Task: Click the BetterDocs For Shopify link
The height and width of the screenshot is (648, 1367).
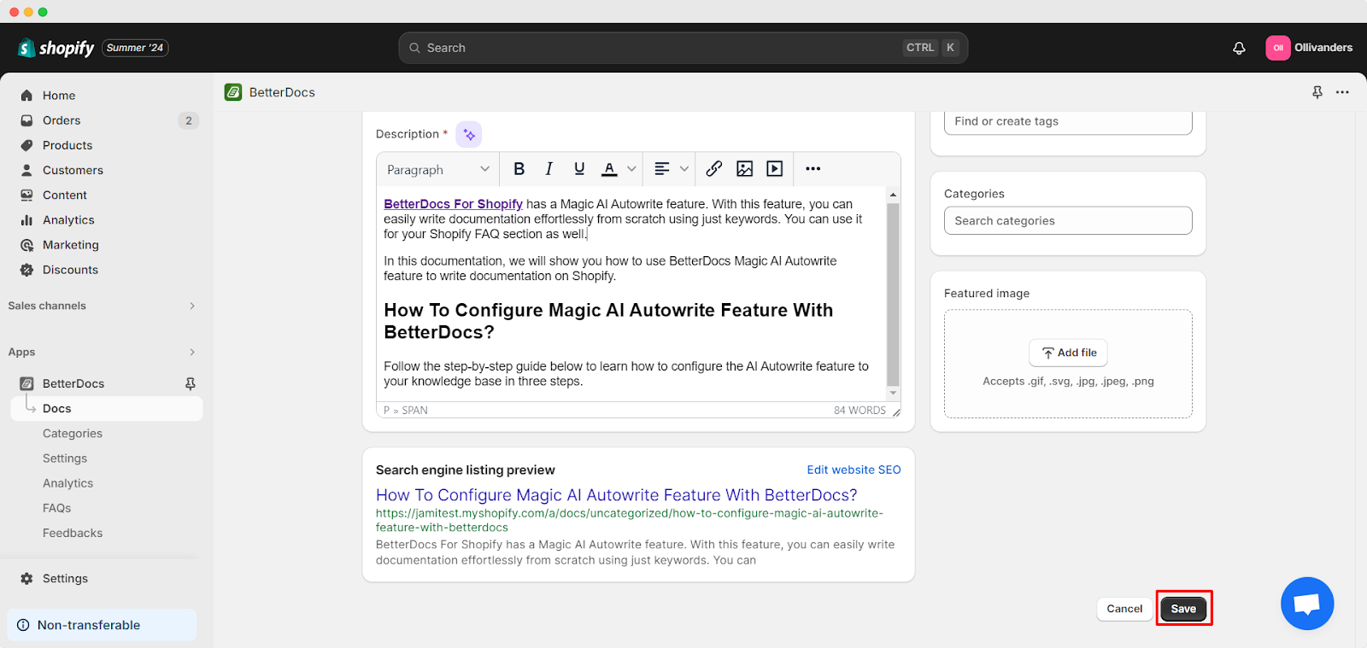Action: [x=453, y=204]
